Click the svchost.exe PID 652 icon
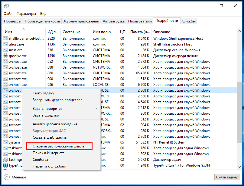244x186 pixels. coord(5,62)
